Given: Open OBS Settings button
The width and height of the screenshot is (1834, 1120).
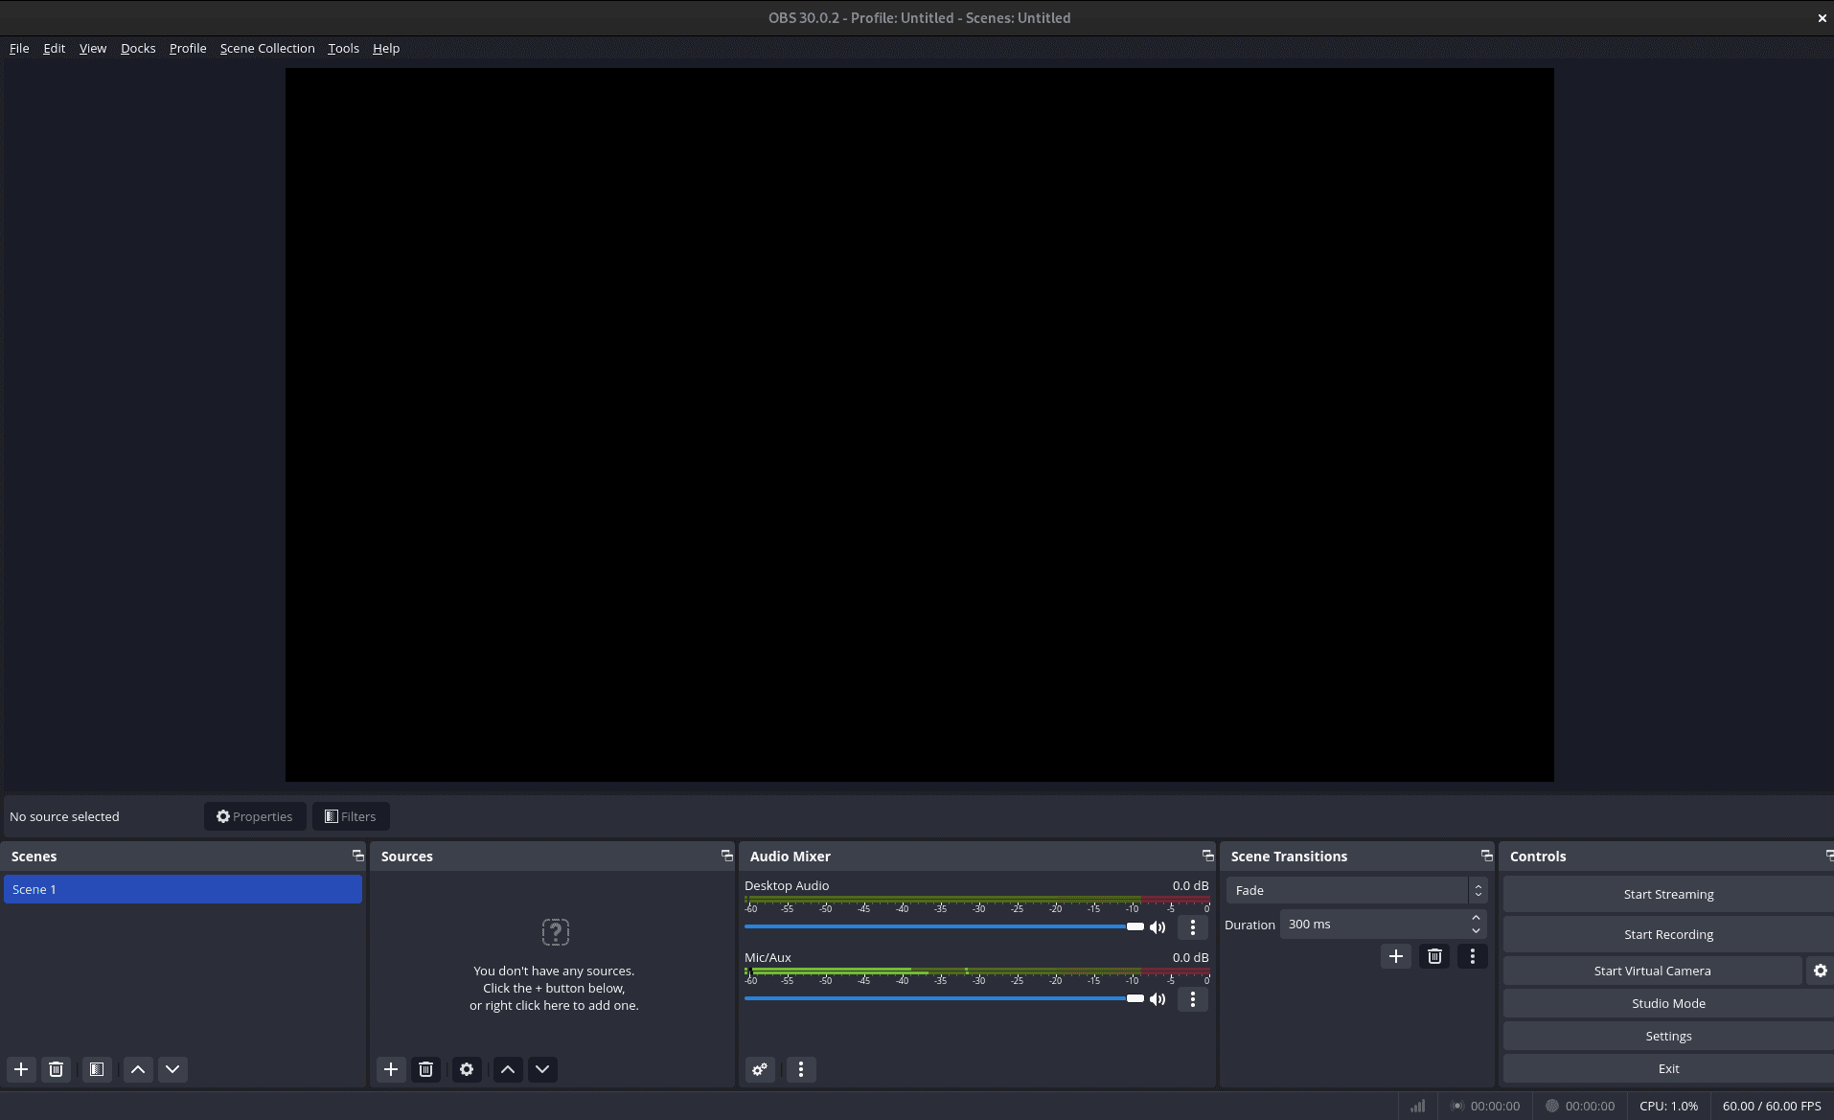Looking at the screenshot, I should tap(1668, 1036).
